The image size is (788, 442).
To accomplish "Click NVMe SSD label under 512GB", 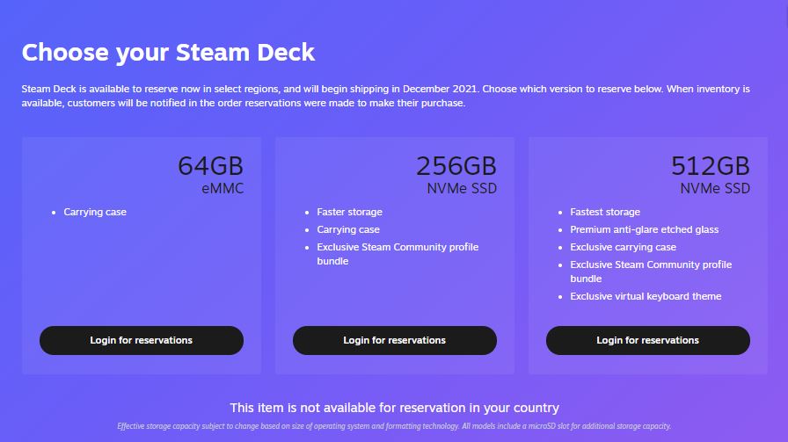I will tap(715, 188).
